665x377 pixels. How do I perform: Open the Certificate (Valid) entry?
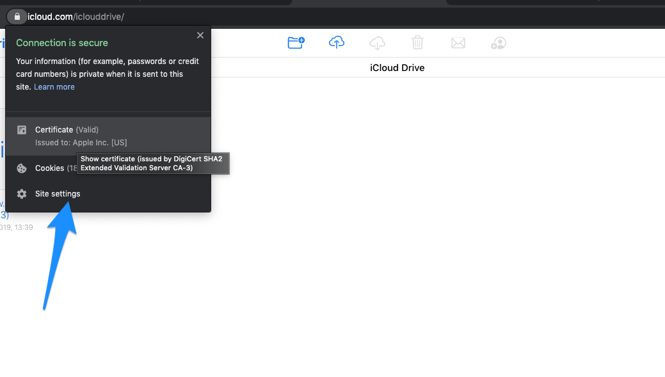(108, 136)
